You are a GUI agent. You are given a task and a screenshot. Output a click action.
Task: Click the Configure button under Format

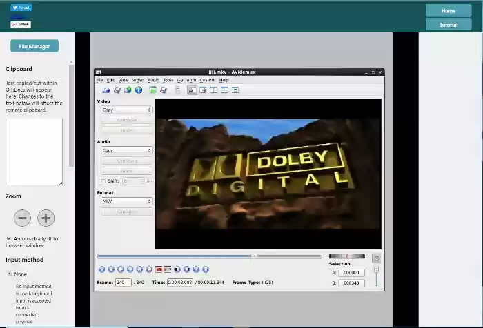click(x=126, y=212)
